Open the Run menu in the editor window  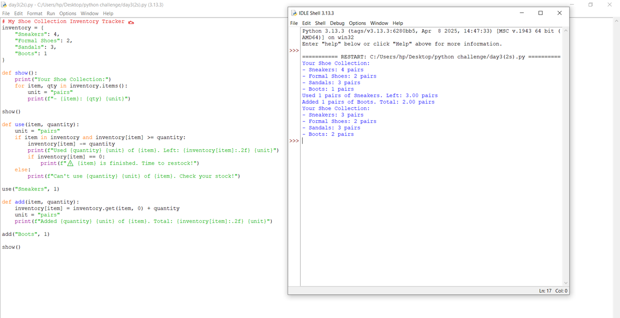coord(51,13)
